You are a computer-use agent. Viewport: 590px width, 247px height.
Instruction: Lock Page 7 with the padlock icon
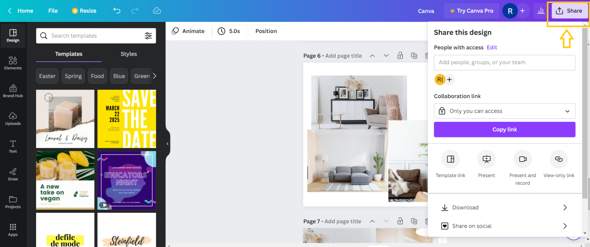pyautogui.click(x=400, y=221)
